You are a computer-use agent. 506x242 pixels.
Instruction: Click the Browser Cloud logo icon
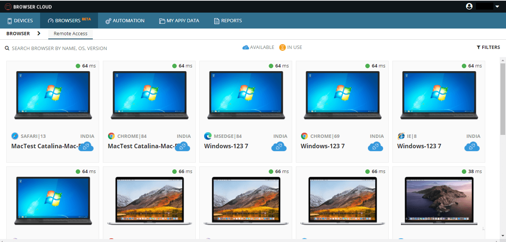(x=8, y=7)
